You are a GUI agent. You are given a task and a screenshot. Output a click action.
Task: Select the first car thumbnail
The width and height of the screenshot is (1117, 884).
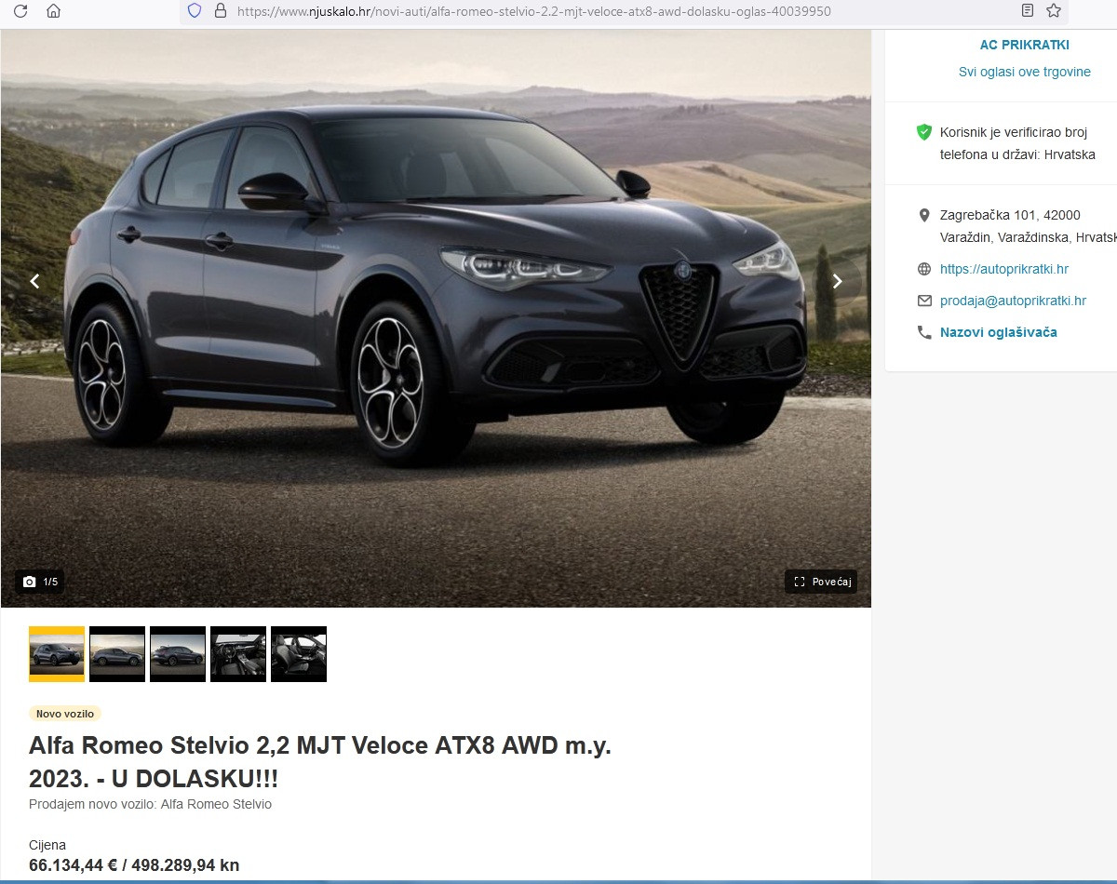coord(57,654)
